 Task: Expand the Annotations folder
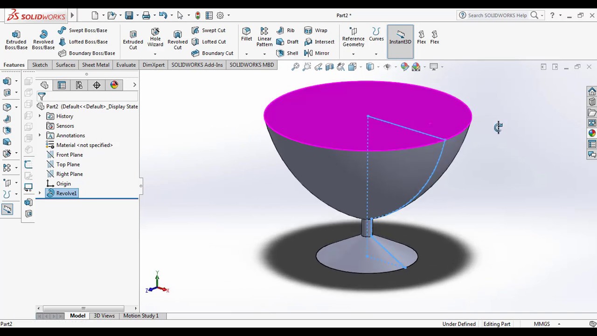coord(40,135)
